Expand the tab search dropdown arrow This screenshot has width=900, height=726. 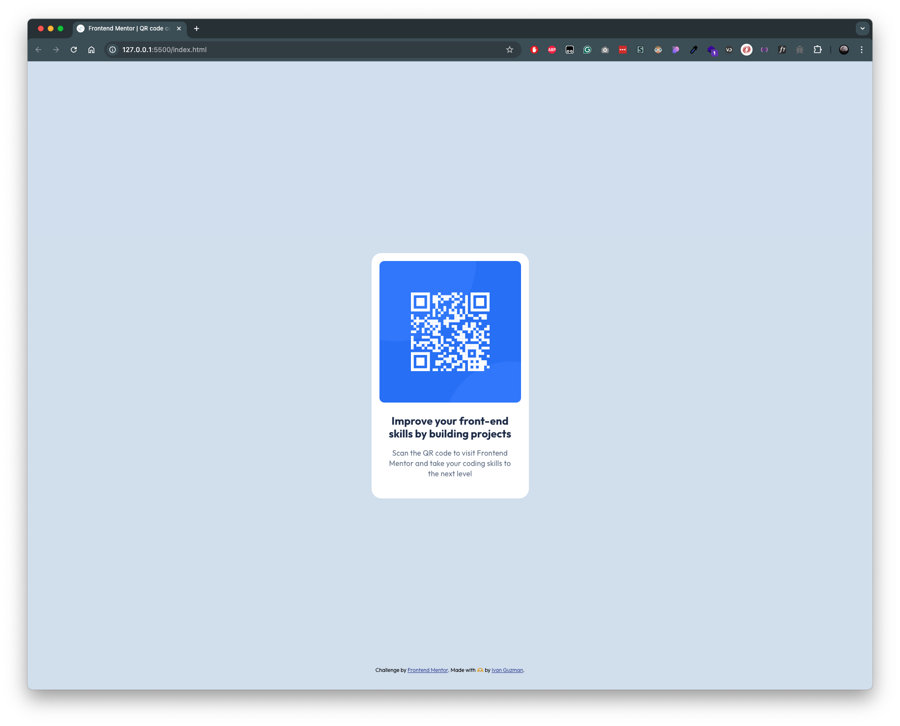point(863,29)
